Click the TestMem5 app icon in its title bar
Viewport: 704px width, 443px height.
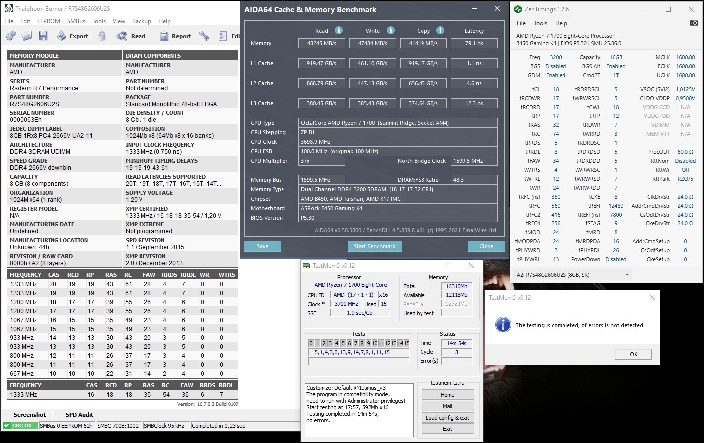[306, 266]
